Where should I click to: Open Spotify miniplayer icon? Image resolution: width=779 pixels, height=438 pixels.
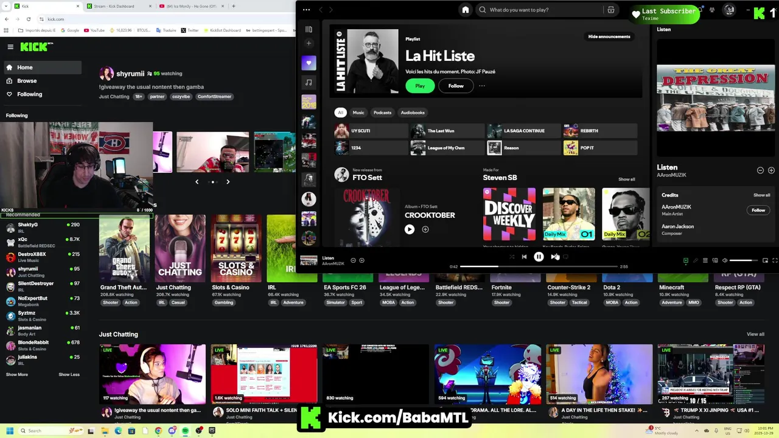click(765, 260)
